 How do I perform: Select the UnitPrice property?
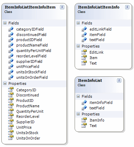click(x=24, y=127)
